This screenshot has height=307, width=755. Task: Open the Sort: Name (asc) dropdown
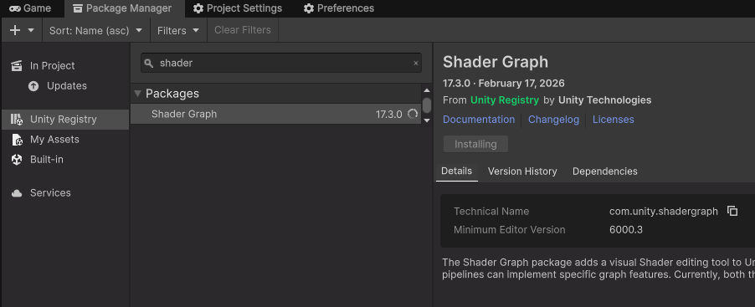pyautogui.click(x=96, y=30)
